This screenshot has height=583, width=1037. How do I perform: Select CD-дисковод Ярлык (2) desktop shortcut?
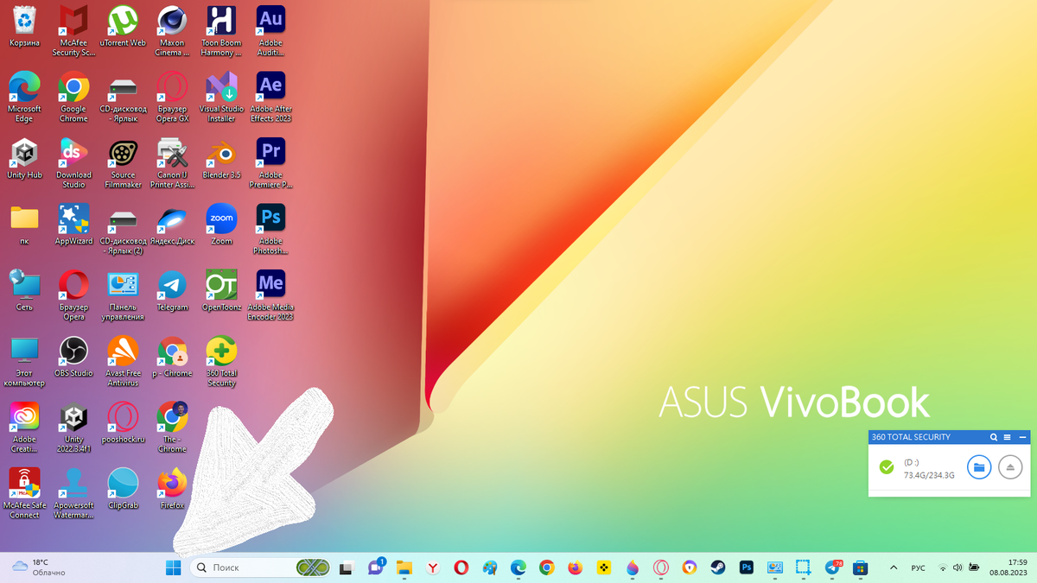(123, 229)
